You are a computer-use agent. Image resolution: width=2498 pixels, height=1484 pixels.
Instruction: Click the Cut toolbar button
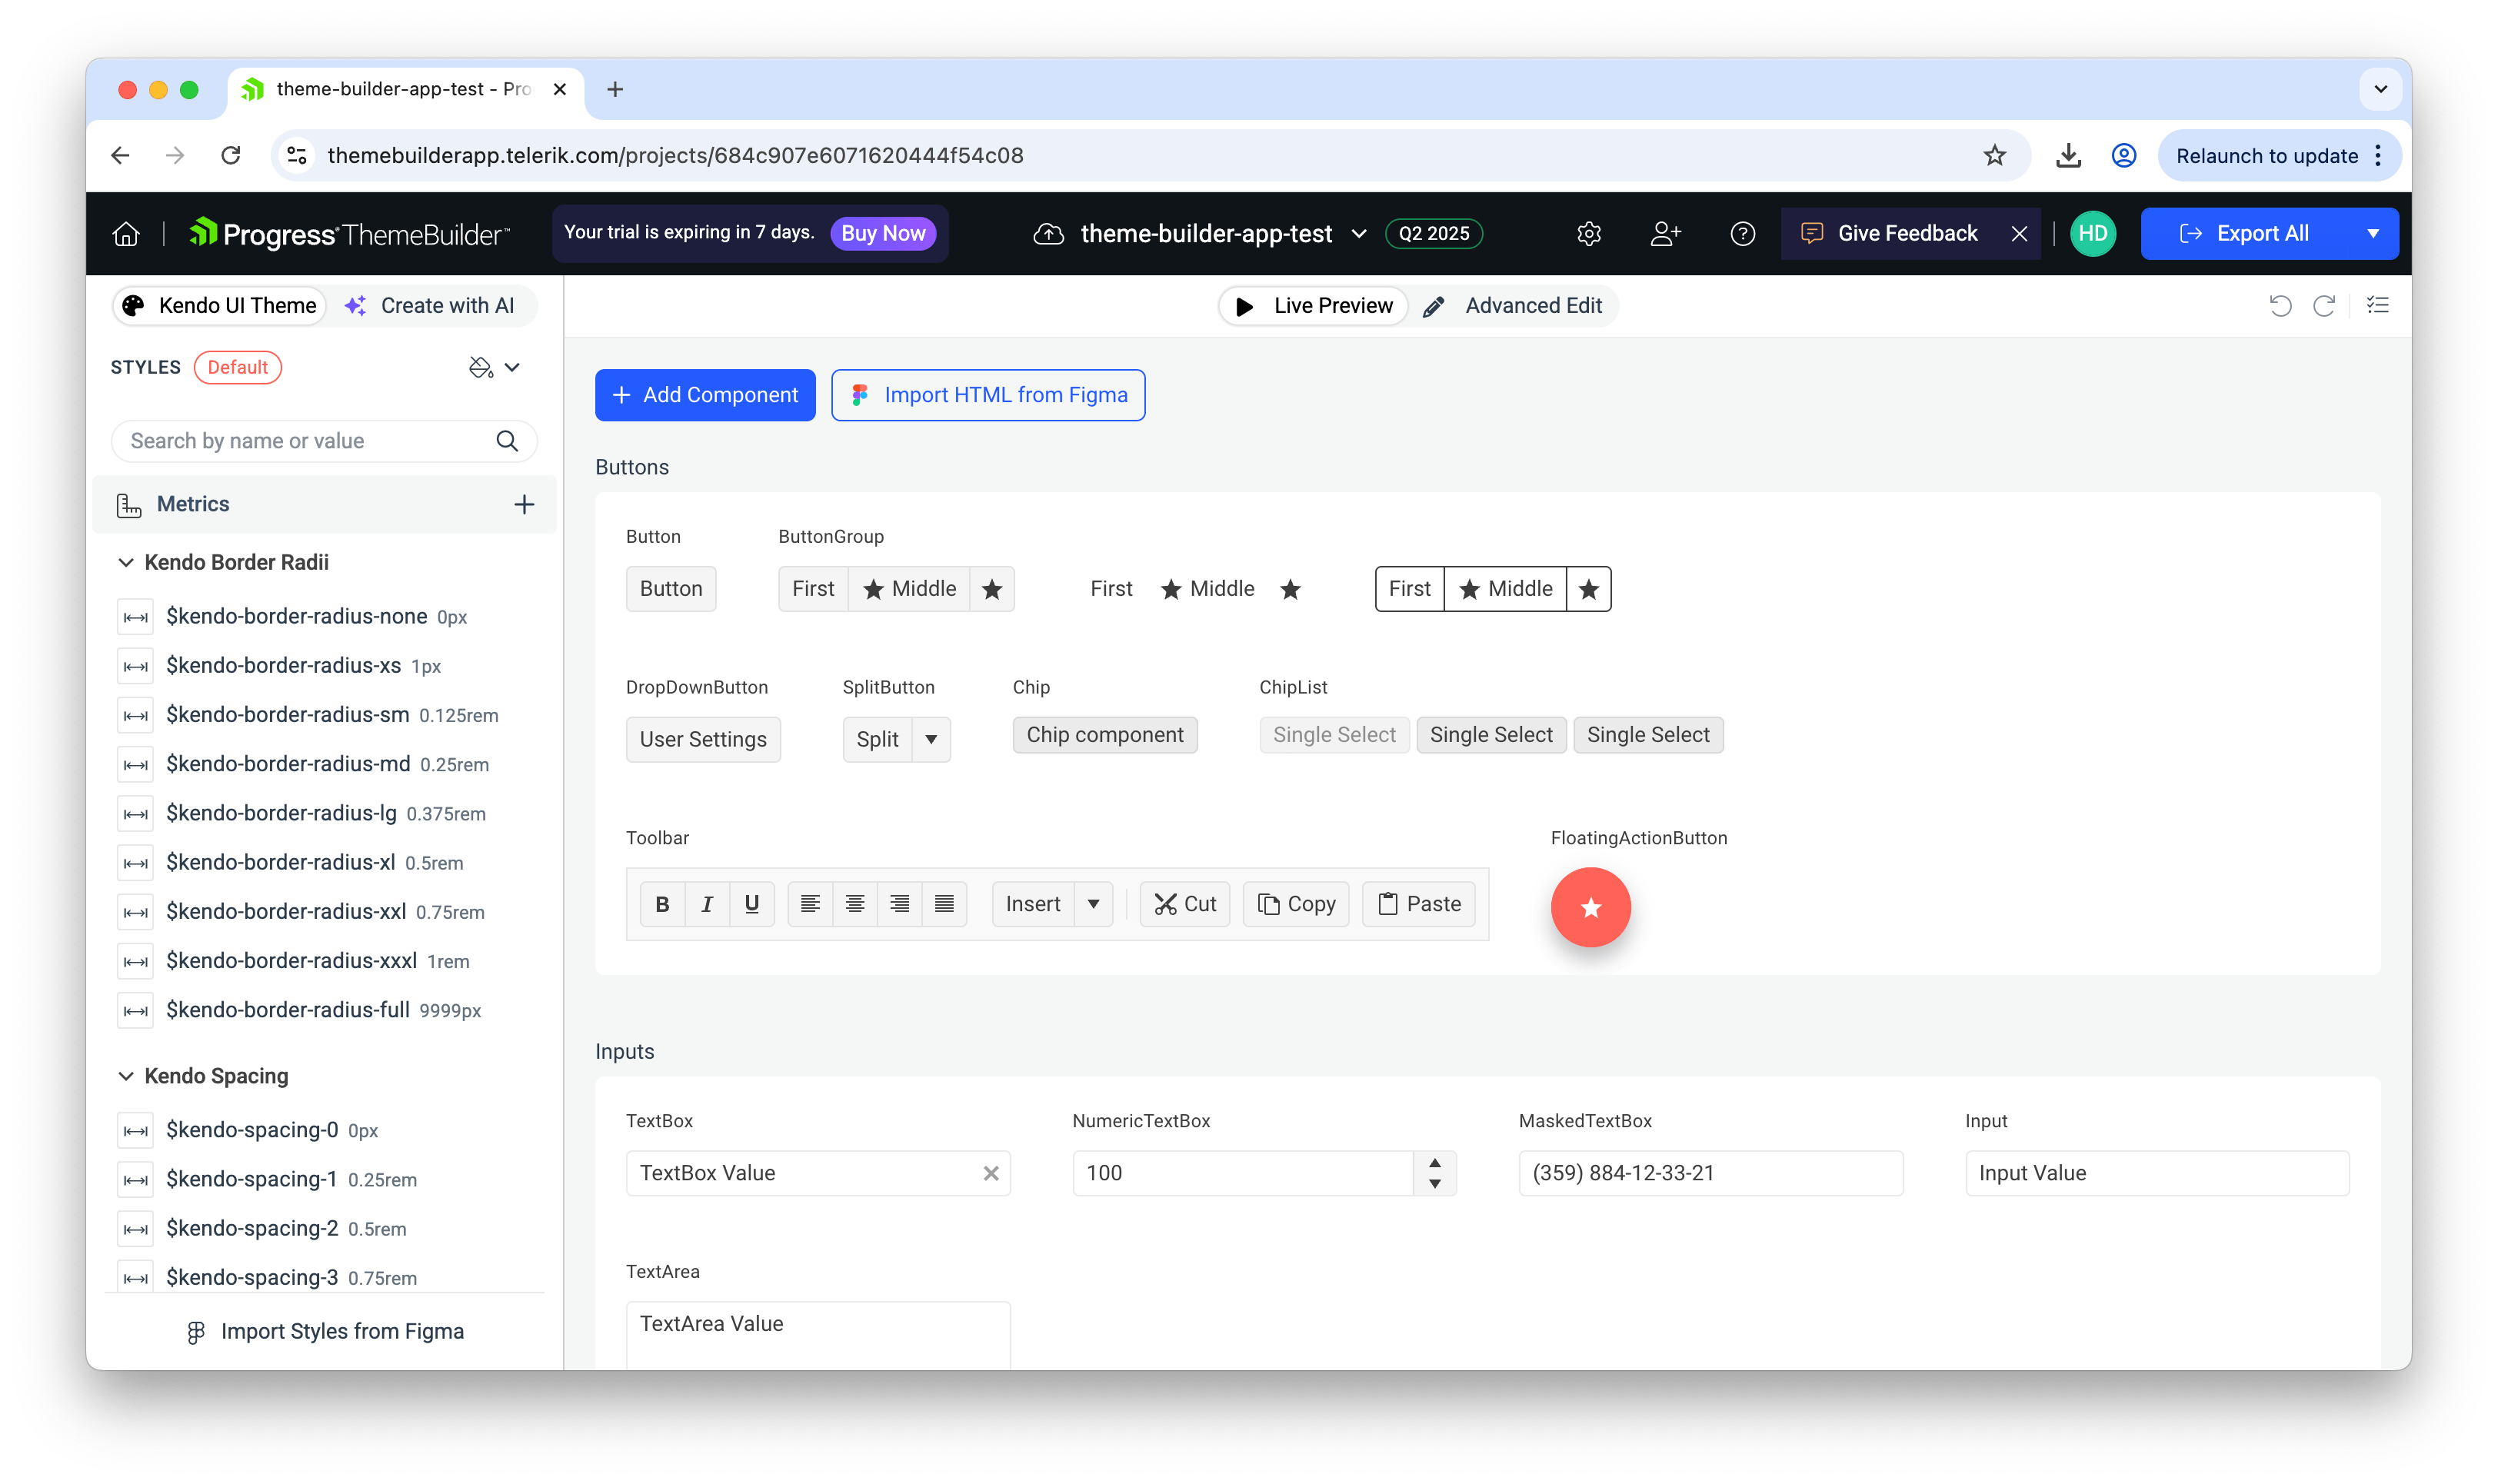1185,904
